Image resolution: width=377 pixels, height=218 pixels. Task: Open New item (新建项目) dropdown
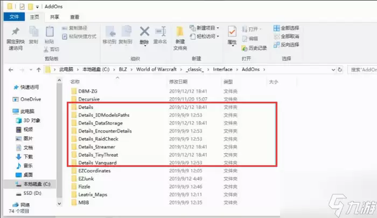coord(205,28)
